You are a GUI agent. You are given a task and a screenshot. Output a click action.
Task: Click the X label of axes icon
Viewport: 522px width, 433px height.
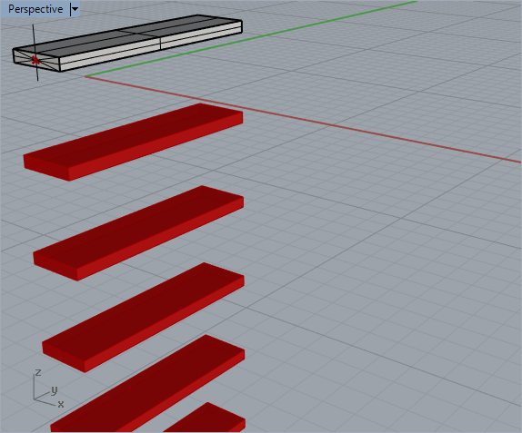[x=61, y=404]
